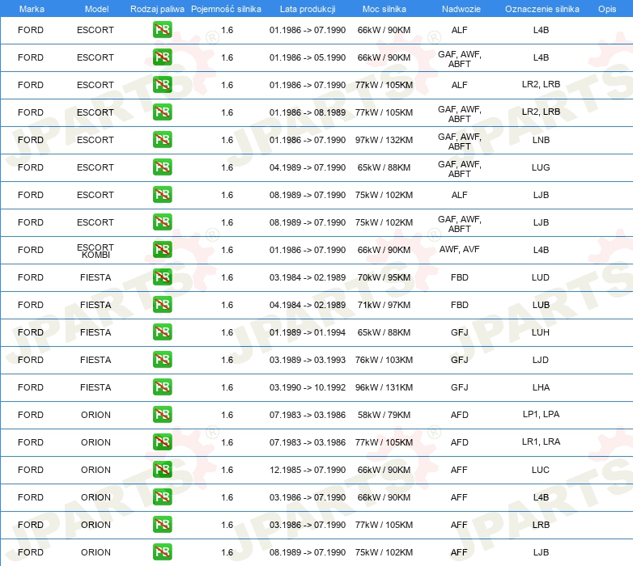Select engine code LUC cell
This screenshot has width=633, height=566.
click(541, 470)
